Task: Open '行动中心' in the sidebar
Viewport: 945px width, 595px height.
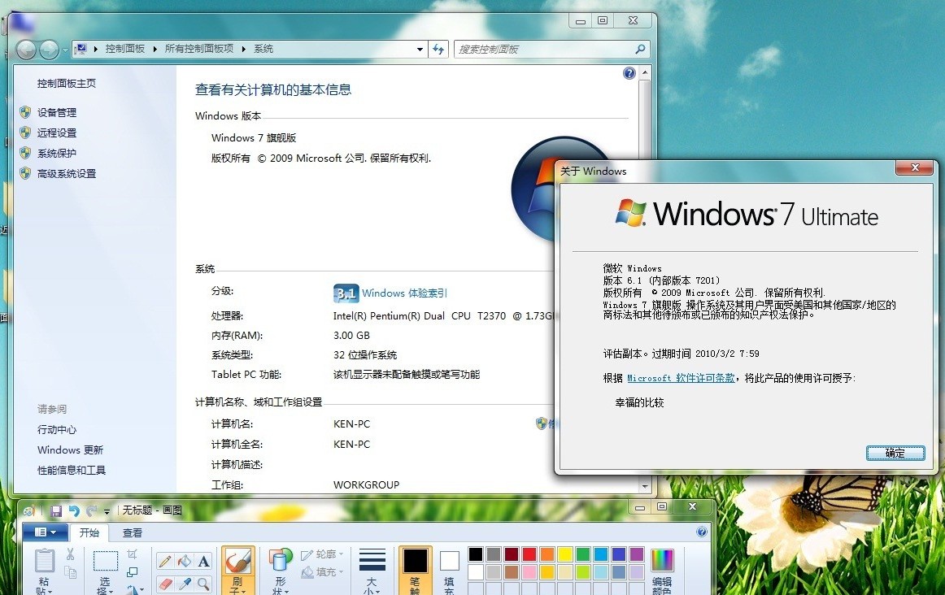Action: click(57, 430)
